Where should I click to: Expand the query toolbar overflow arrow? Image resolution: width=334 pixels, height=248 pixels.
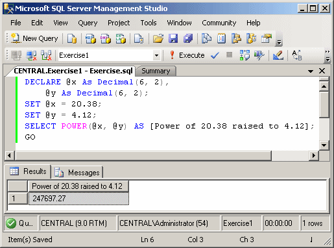(x=328, y=56)
